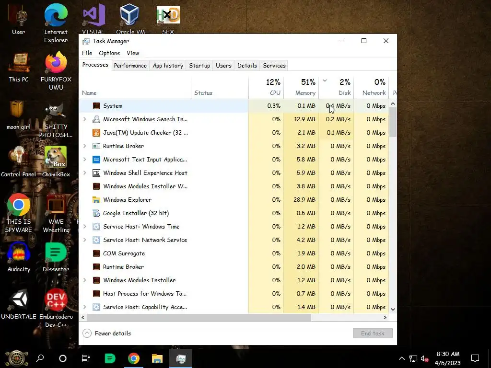Open Chrome from the taskbar
Image resolution: width=491 pixels, height=368 pixels.
[133, 358]
